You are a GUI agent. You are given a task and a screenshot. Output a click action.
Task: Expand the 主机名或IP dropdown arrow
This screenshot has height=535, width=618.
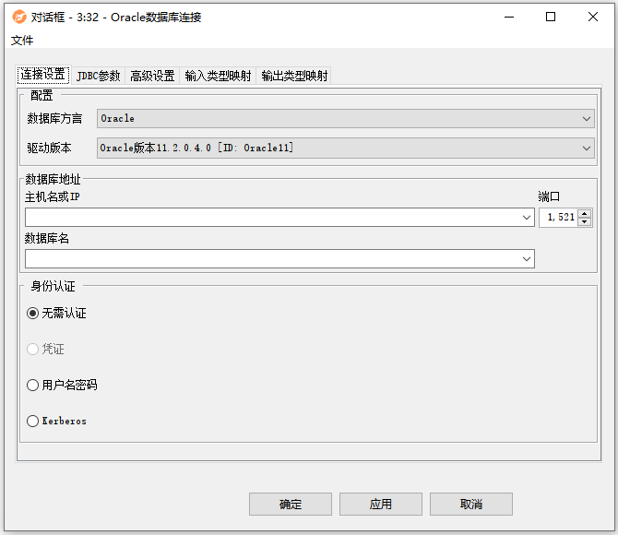(x=527, y=218)
